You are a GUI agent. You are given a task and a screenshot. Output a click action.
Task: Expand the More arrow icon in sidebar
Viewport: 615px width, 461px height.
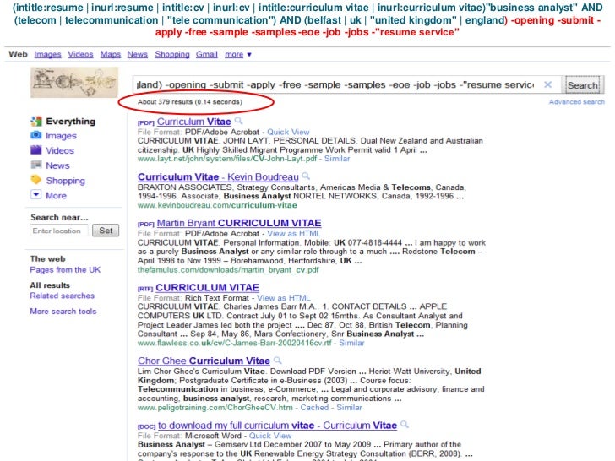tap(36, 194)
